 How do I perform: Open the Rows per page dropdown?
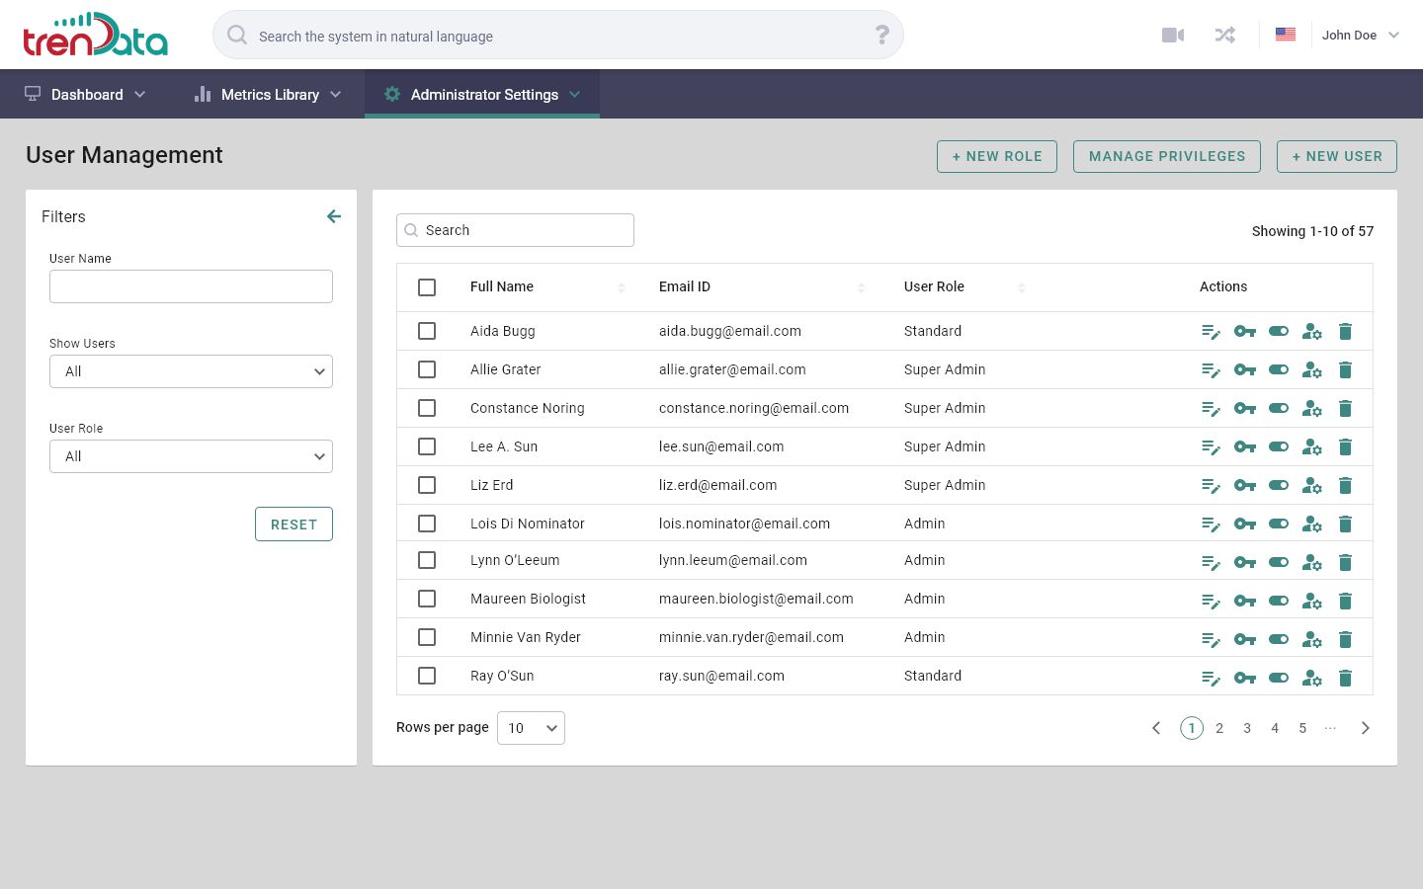tap(531, 728)
